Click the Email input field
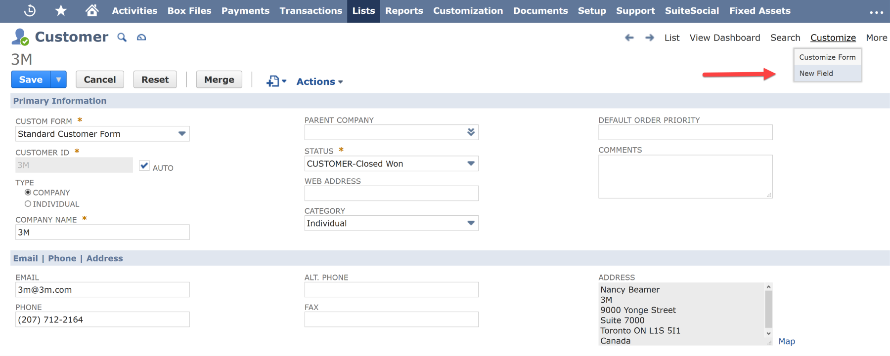Image resolution: width=890 pixels, height=356 pixels. coord(102,289)
